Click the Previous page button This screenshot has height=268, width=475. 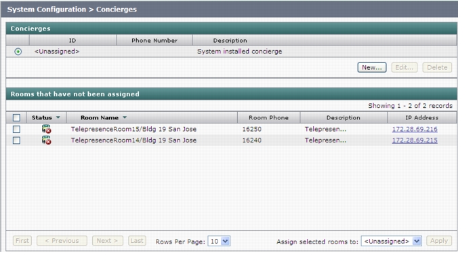[62, 241]
